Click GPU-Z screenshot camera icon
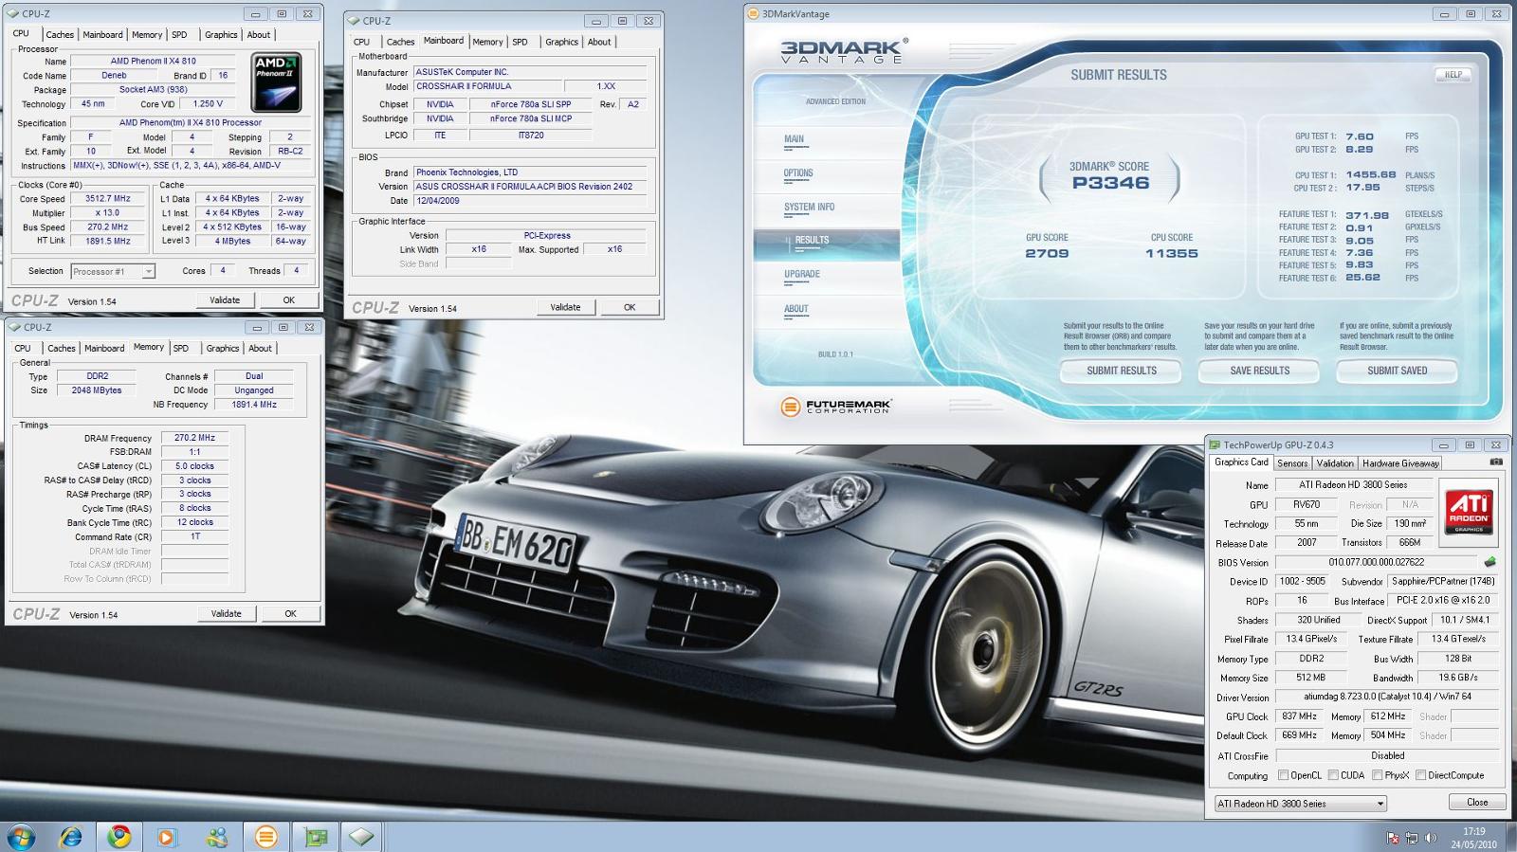This screenshot has width=1517, height=852. coord(1495,462)
